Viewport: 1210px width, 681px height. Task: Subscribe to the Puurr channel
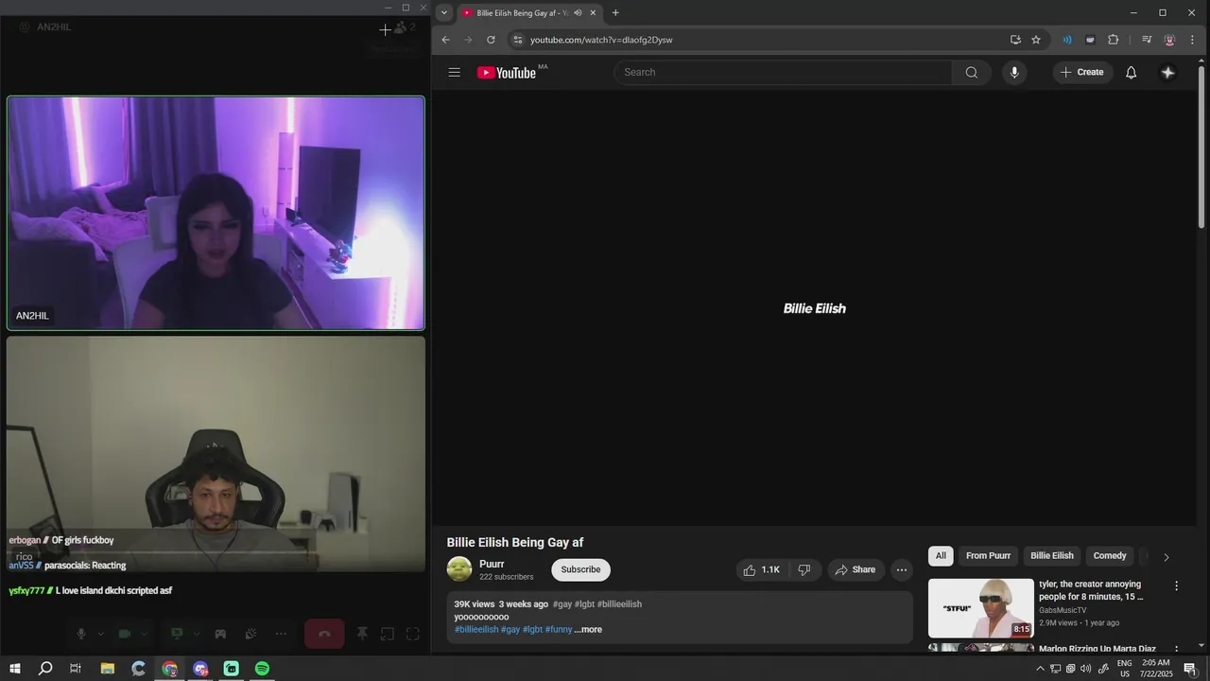(580, 569)
